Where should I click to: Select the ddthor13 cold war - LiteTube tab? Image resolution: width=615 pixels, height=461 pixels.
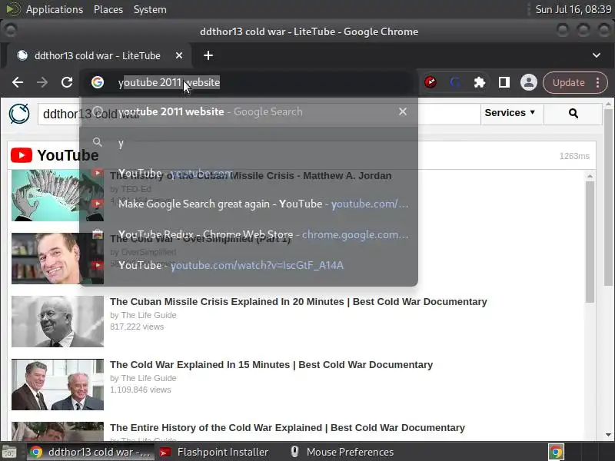(x=98, y=55)
